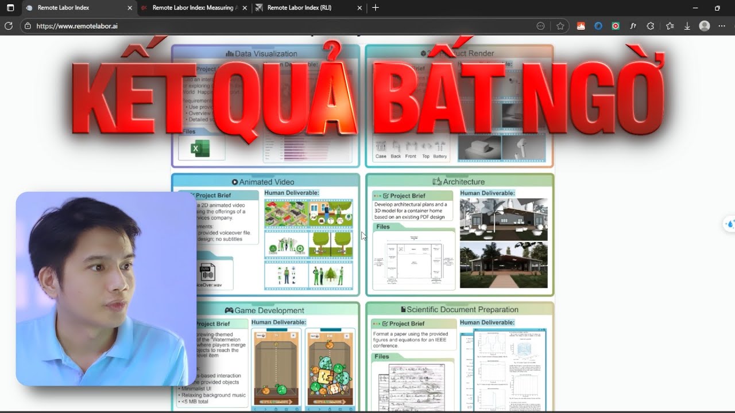The height and width of the screenshot is (413, 735).
Task: Click the VoiceOver.wav file icon
Action: tap(207, 272)
